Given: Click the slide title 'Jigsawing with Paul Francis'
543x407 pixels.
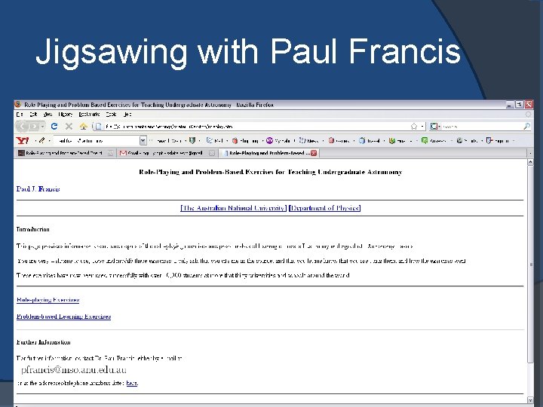Looking at the screenshot, I should (248, 52).
